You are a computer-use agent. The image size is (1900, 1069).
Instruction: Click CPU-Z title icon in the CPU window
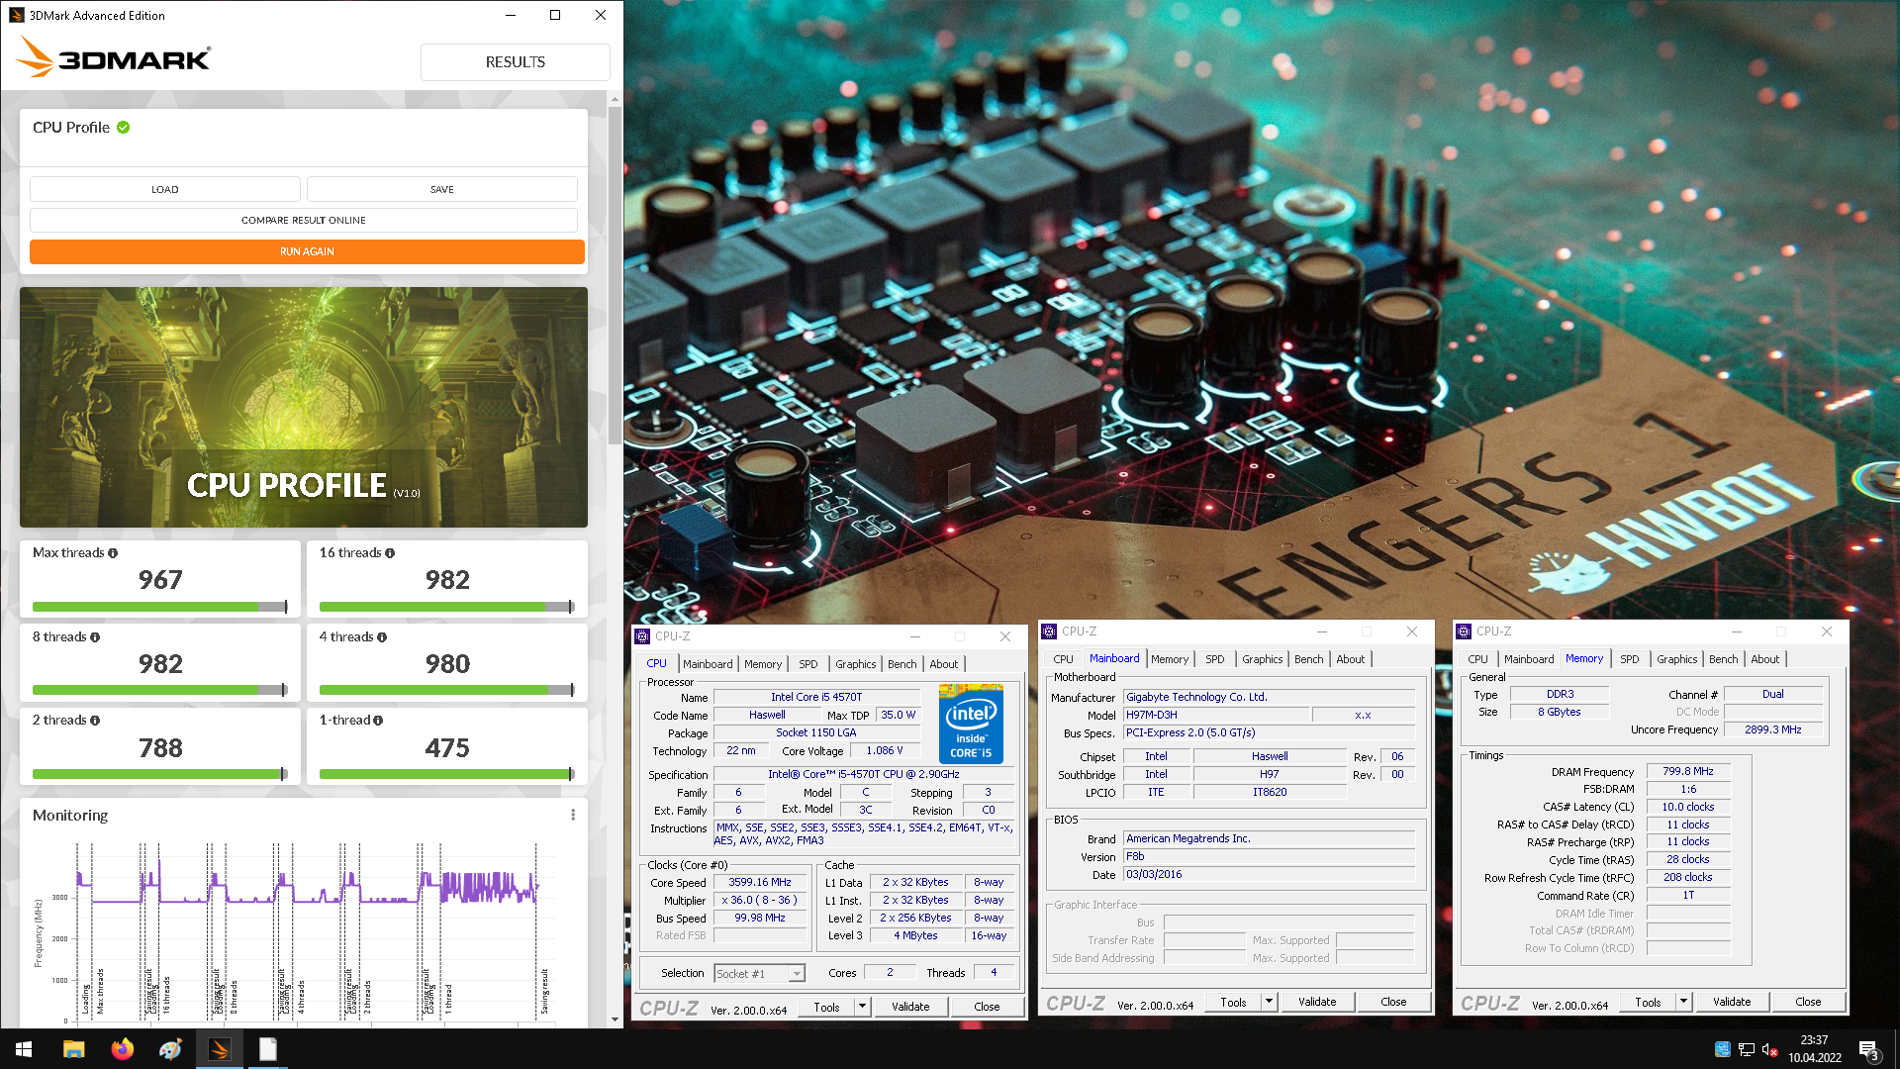(x=642, y=636)
